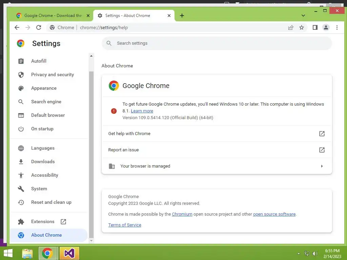Open Privacy and security settings
The width and height of the screenshot is (347, 260).
click(x=49, y=74)
